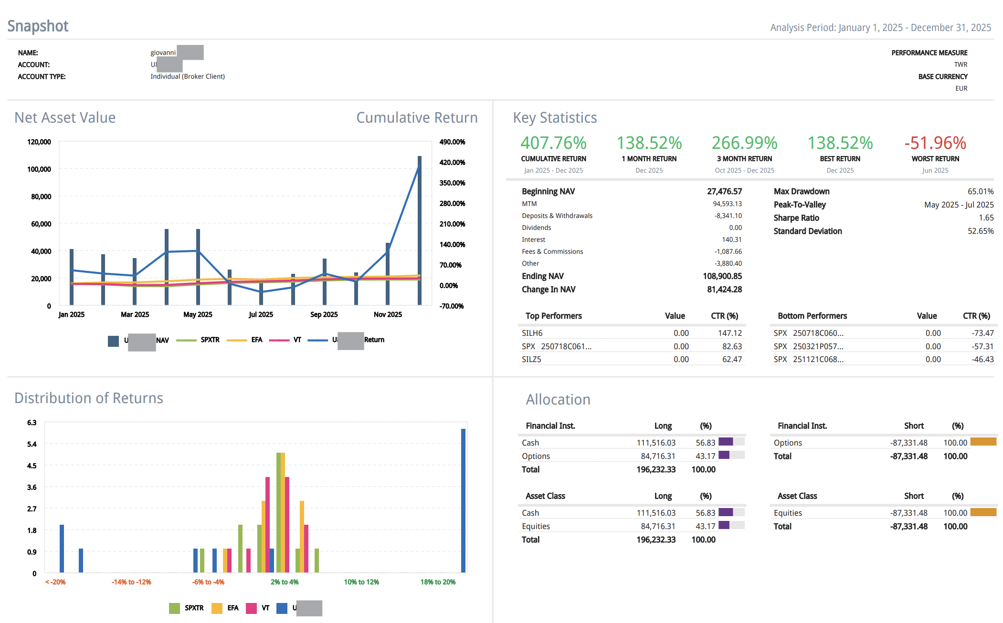Click the Bottom Performers CTR (%) header

tap(976, 316)
